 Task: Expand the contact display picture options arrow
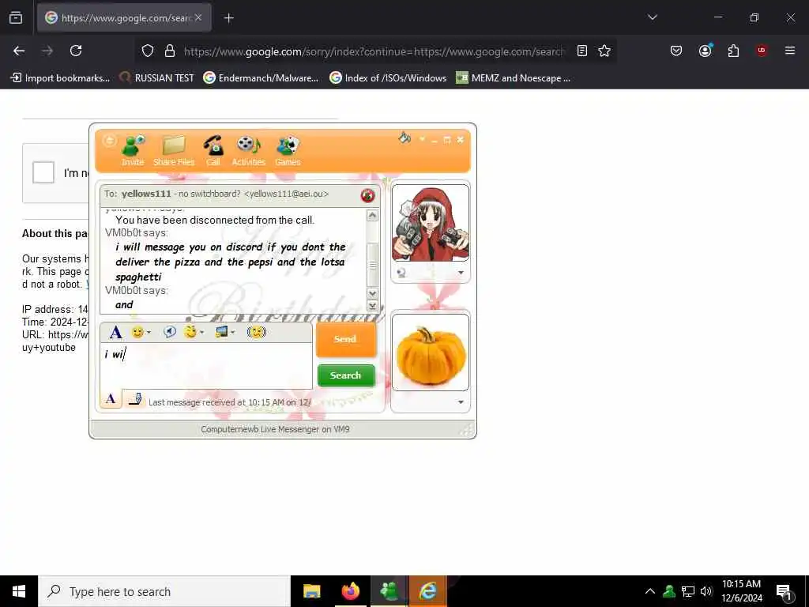tap(461, 273)
